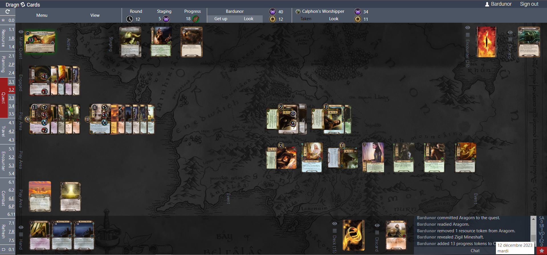This screenshot has width=547, height=255.
Task: Open the Hand hamburger menu
Action: tap(21, 235)
